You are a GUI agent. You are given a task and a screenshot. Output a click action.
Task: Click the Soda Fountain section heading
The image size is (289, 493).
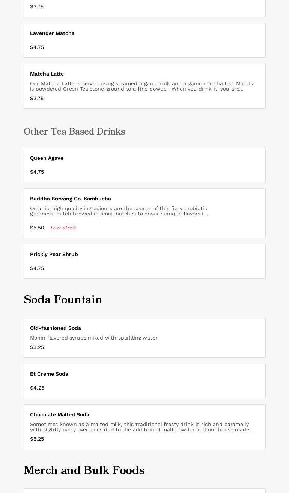(x=63, y=300)
